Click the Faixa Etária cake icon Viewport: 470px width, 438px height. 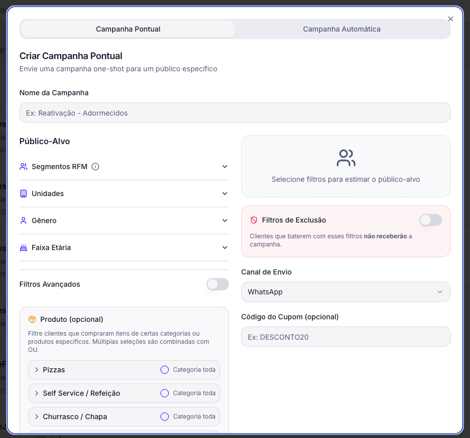tap(23, 248)
